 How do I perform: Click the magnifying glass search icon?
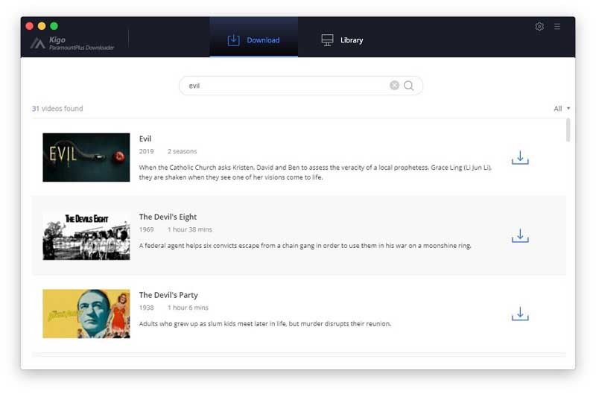pos(409,86)
